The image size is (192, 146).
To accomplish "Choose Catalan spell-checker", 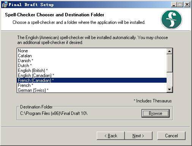I will pos(92,56).
